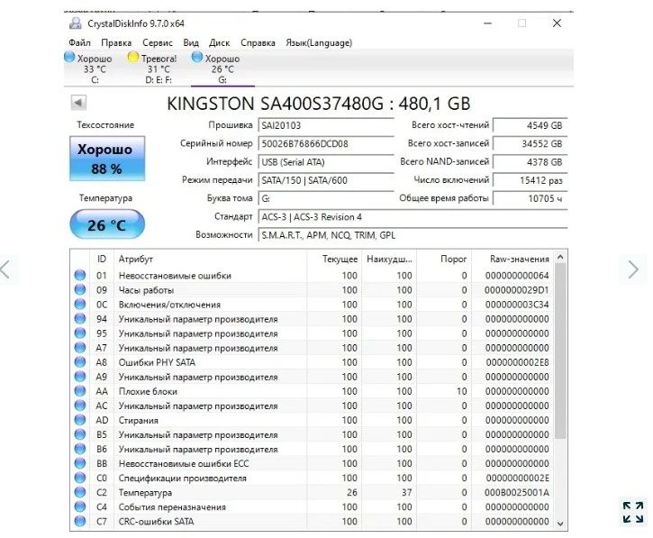Click the total host reads value 4549 GB

[530, 125]
